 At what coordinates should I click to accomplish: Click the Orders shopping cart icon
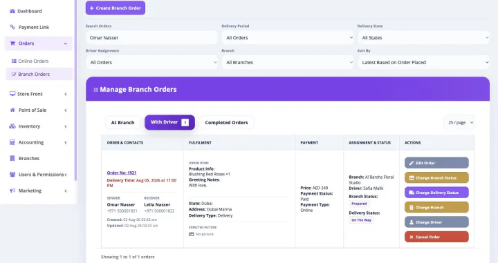click(x=12, y=43)
